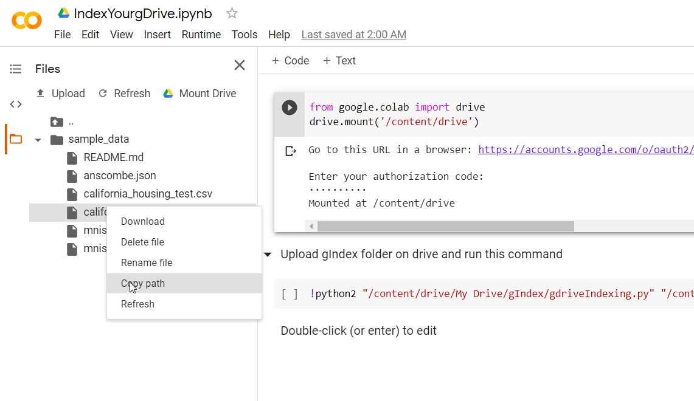This screenshot has height=401, width=694.
Task: Close the Files panel
Action: point(240,66)
